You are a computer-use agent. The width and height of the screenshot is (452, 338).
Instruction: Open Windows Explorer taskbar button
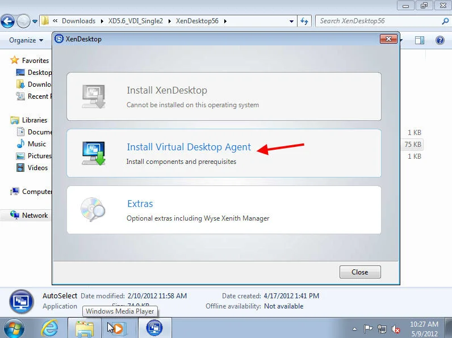tap(85, 328)
